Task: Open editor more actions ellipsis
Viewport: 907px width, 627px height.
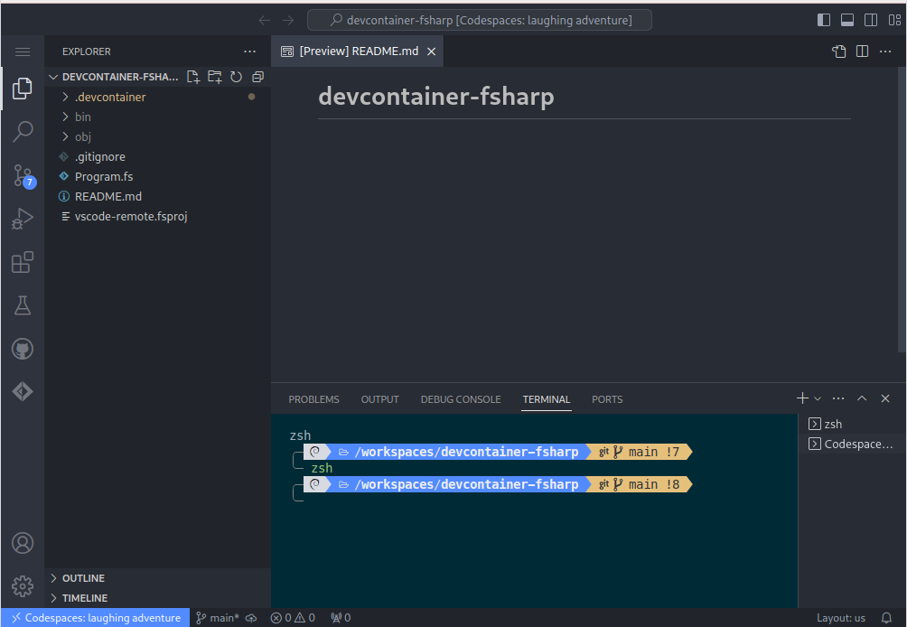Action: point(885,51)
